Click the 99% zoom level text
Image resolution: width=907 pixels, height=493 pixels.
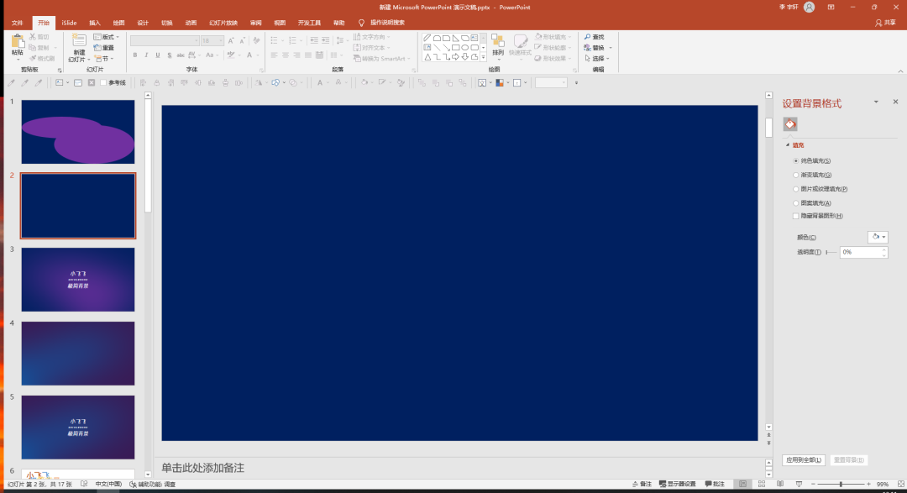882,484
